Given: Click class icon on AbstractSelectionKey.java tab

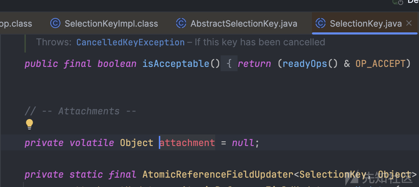Looking at the screenshot, I should click(181, 23).
